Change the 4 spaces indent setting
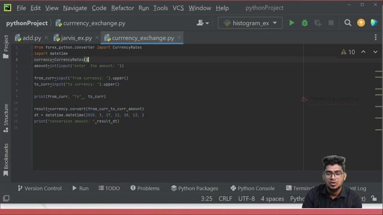383x215 pixels. 272,199
